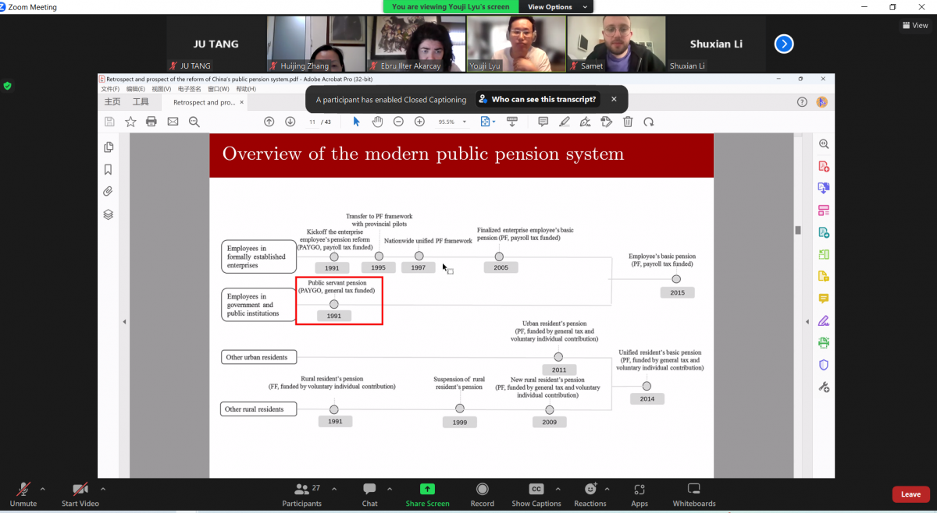Rotate the page with the rotate icon
The width and height of the screenshot is (937, 513).
pos(649,122)
